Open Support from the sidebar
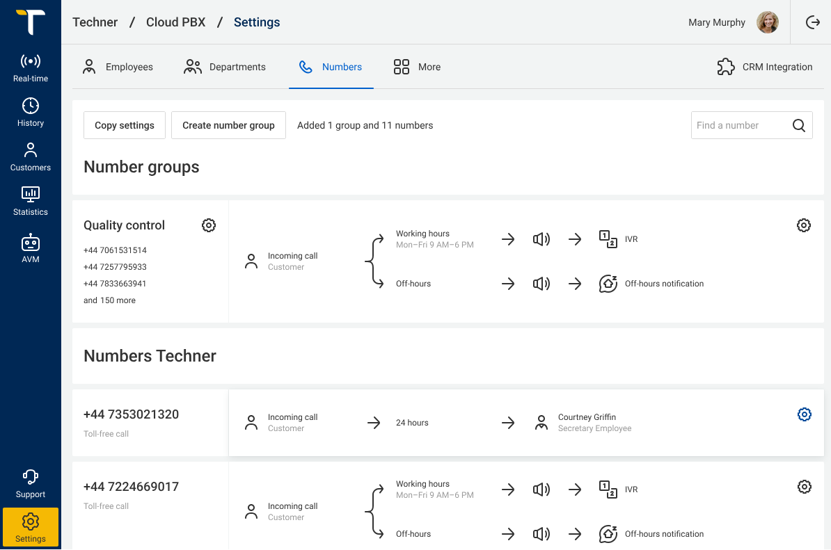Image resolution: width=831 pixels, height=550 pixels. pyautogui.click(x=30, y=484)
